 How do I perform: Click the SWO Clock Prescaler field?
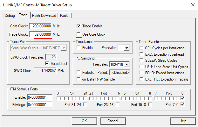(x=51, y=57)
